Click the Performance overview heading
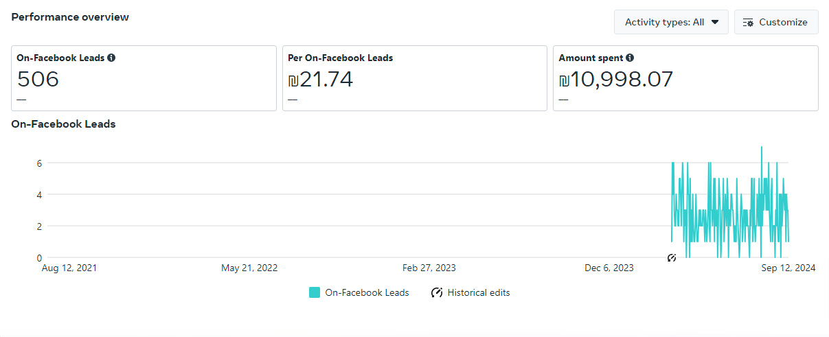The height and width of the screenshot is (337, 829). 70,17
